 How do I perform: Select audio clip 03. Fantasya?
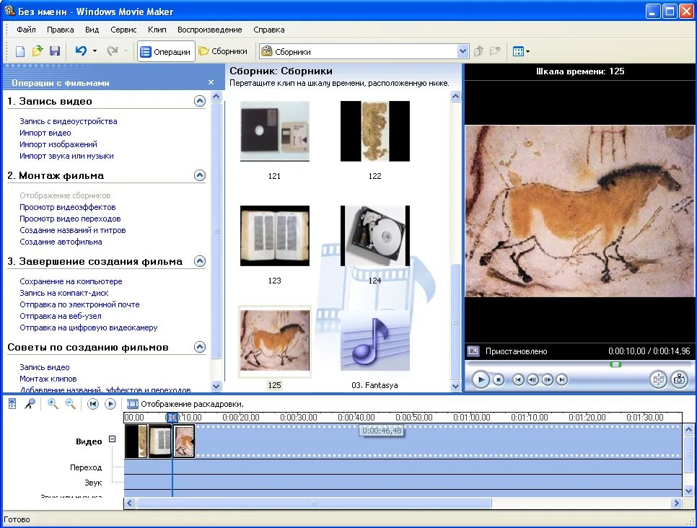click(x=374, y=340)
